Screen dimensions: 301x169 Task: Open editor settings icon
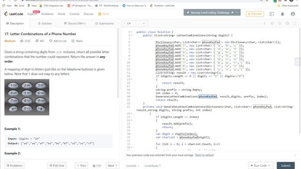pyautogui.click(x=287, y=23)
